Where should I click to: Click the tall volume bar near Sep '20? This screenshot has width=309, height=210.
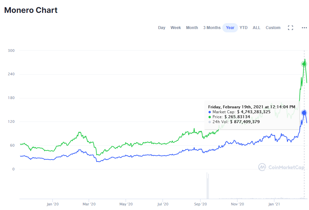coord(207,186)
